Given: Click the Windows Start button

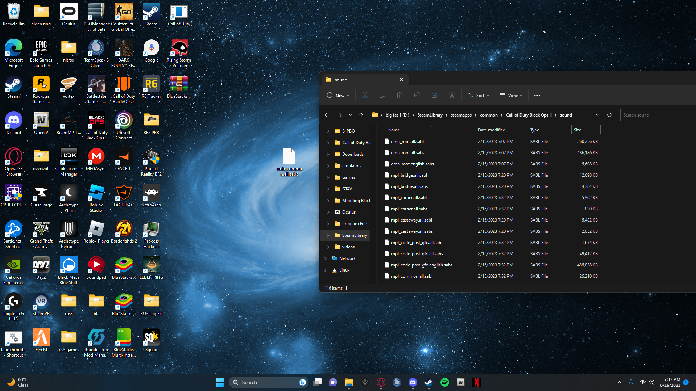Looking at the screenshot, I should tap(220, 382).
